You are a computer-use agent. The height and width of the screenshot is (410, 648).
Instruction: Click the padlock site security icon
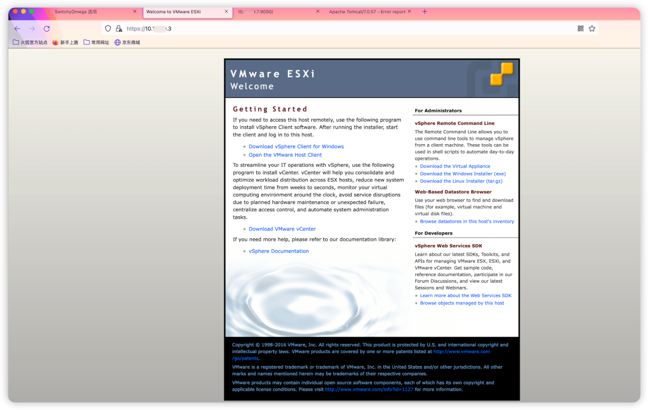click(x=119, y=29)
